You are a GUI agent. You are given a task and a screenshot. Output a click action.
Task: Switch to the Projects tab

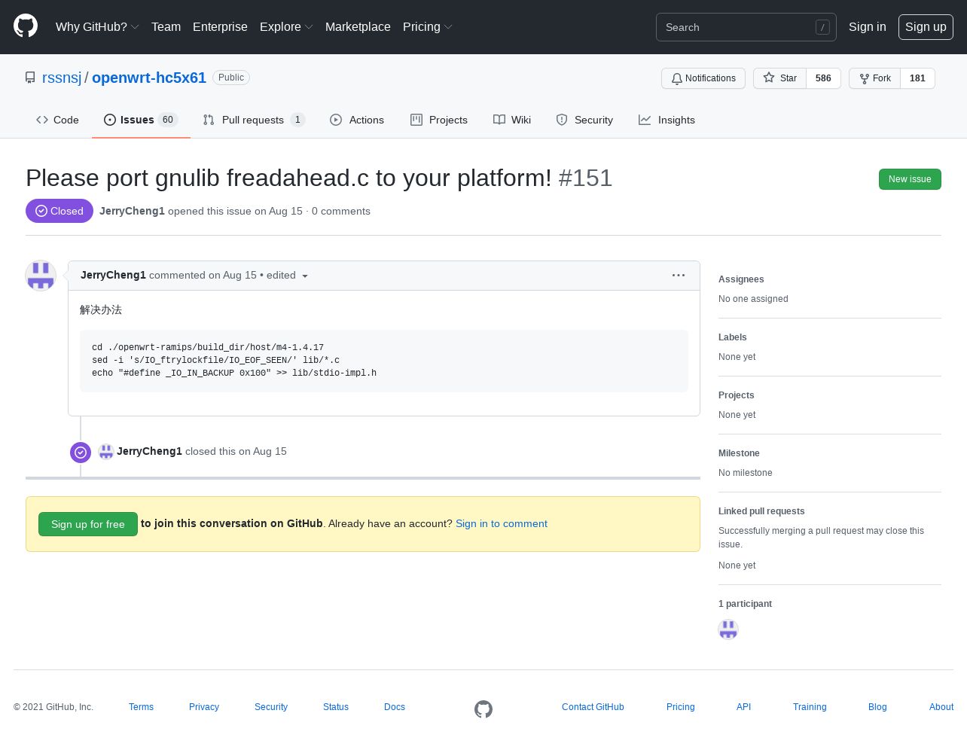pos(439,120)
